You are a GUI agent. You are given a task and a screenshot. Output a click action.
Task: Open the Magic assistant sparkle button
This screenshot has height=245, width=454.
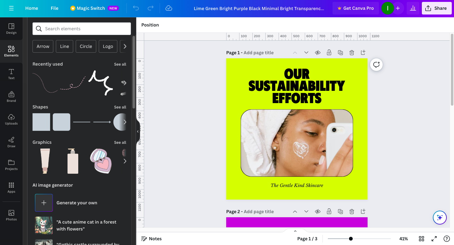[440, 218]
